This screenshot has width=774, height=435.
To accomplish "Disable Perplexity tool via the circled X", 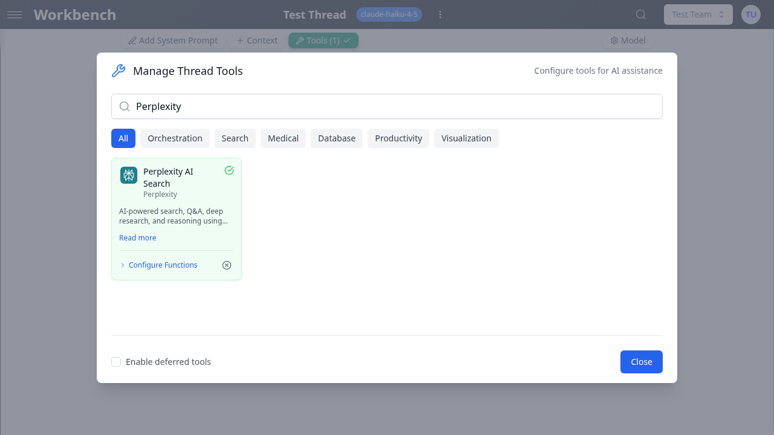I will pos(226,265).
